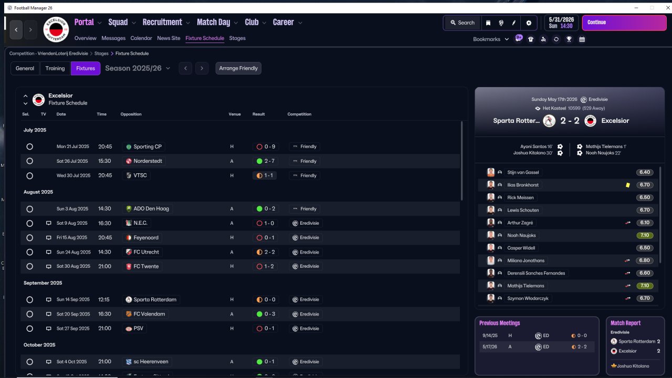
Task: Click the Excelsior fixture schedule up-down chevron
Action: click(25, 100)
